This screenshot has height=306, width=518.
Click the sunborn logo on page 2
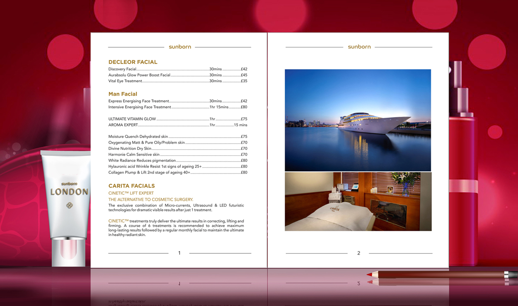pyautogui.click(x=359, y=47)
